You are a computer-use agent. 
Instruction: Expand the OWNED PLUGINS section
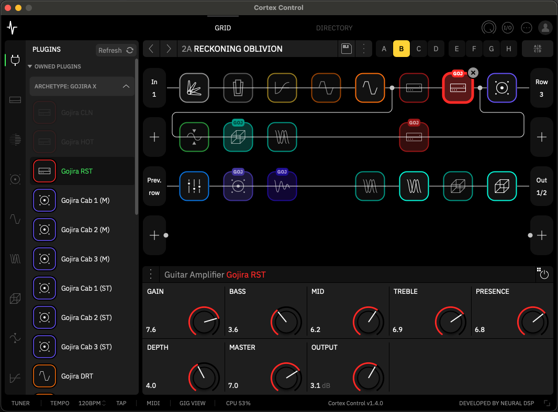point(59,66)
